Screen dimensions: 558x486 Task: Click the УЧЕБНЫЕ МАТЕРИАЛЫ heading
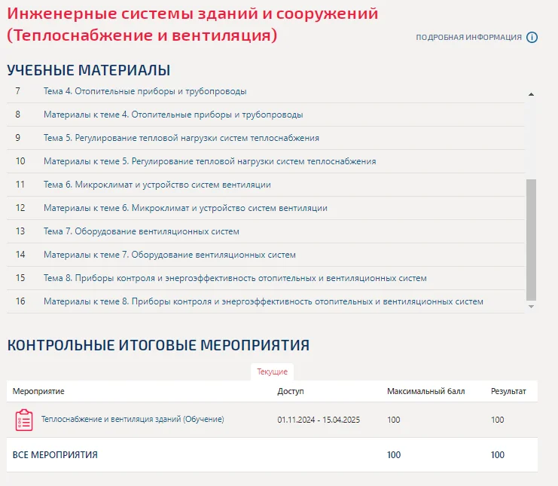[88, 70]
